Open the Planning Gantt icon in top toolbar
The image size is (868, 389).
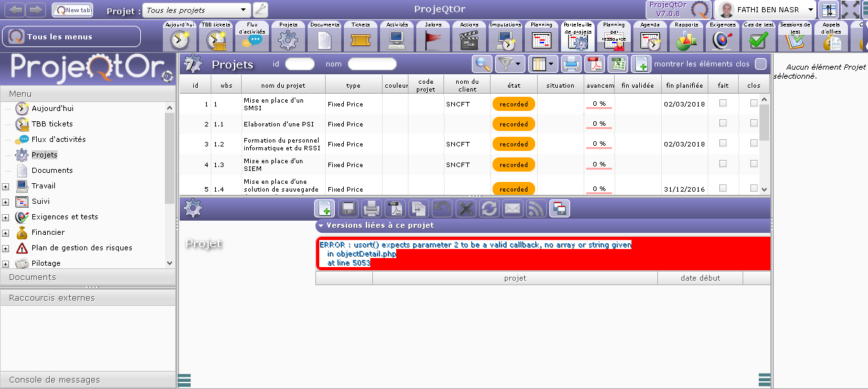[x=541, y=40]
